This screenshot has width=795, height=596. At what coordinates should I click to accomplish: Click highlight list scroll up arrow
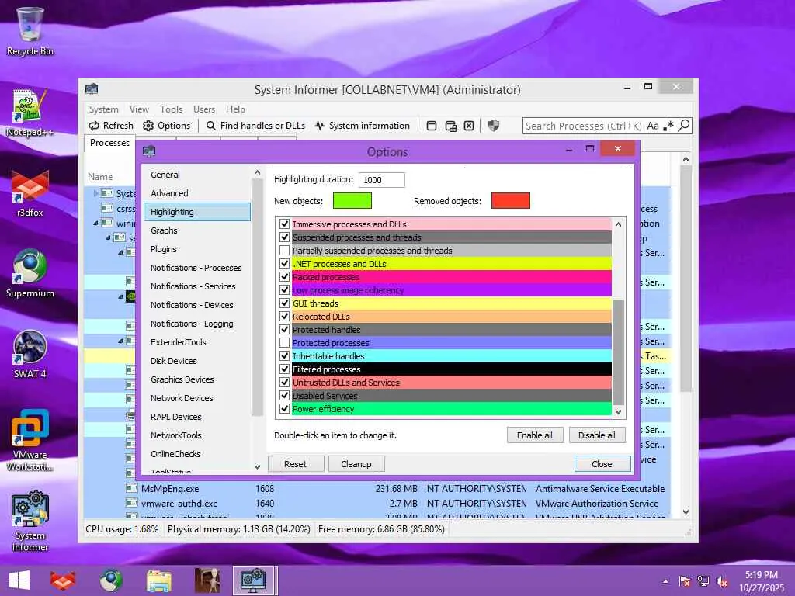coord(618,224)
